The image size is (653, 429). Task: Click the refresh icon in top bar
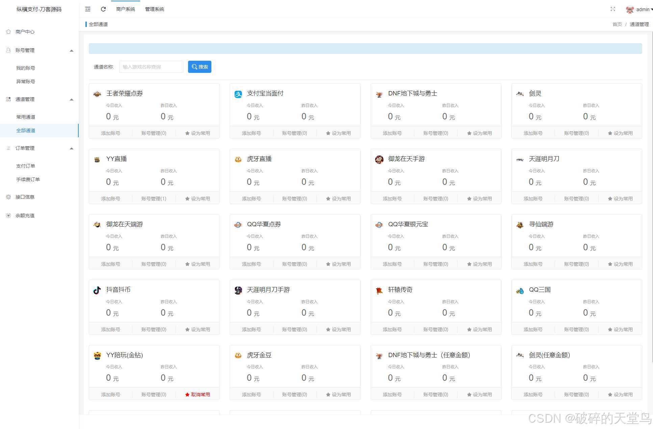pos(103,9)
